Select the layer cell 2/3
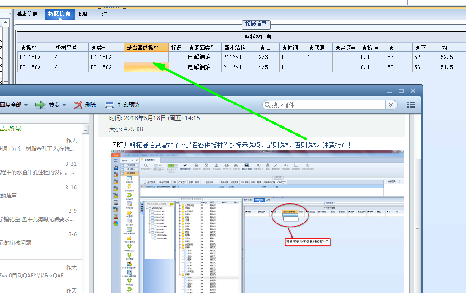This screenshot has height=293, width=466. (x=268, y=57)
